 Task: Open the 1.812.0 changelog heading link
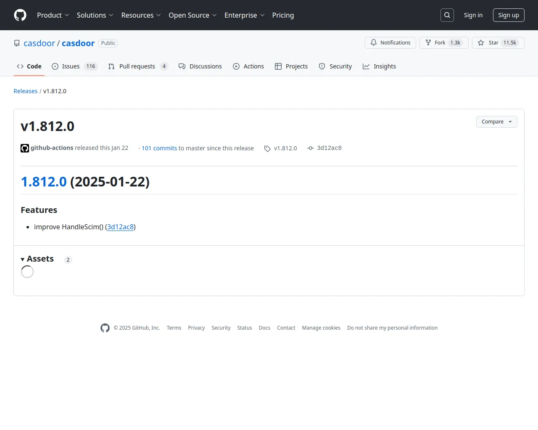[x=44, y=182]
